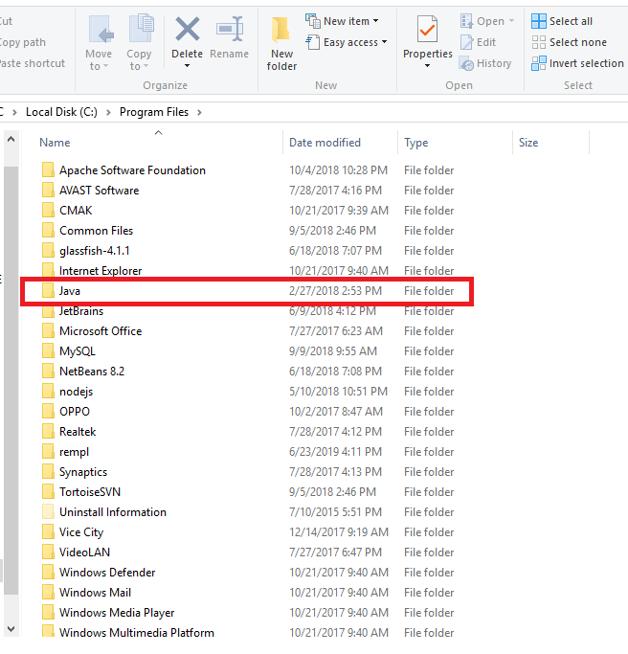Click the vertical scrollbar thumb

[x=11, y=380]
